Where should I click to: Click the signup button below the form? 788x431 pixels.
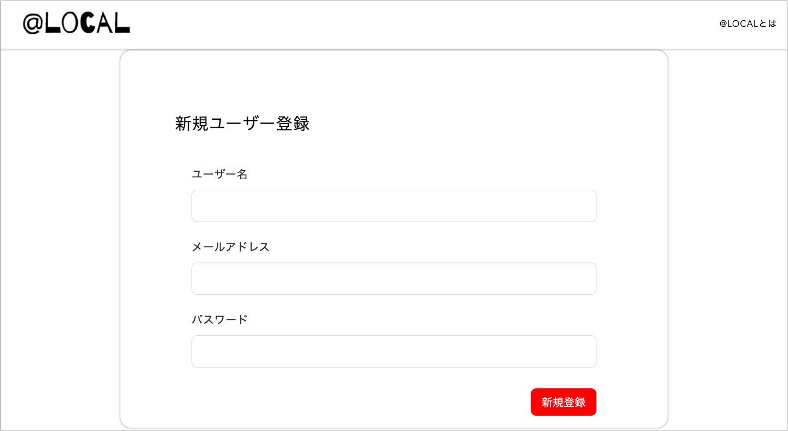click(x=563, y=402)
